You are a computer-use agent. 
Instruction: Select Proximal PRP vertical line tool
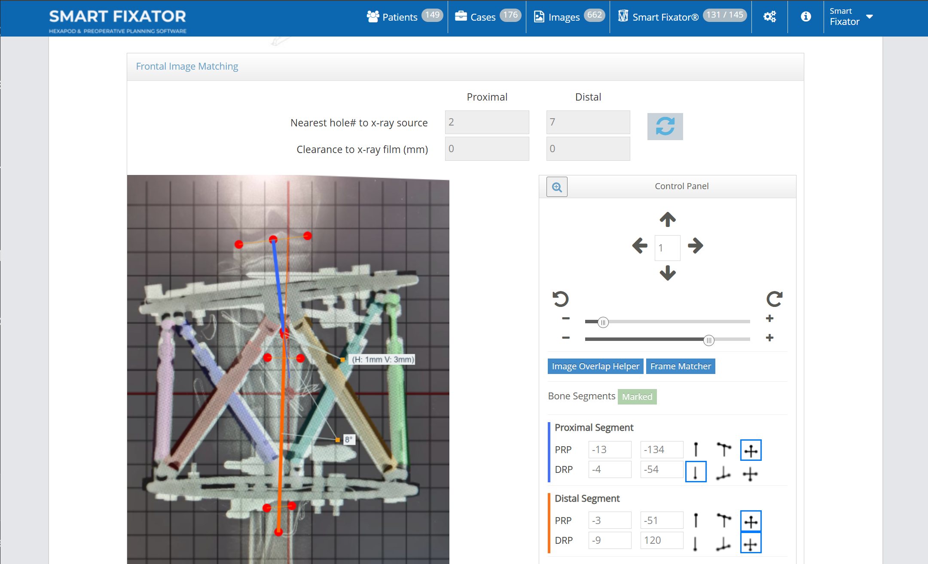(x=696, y=450)
